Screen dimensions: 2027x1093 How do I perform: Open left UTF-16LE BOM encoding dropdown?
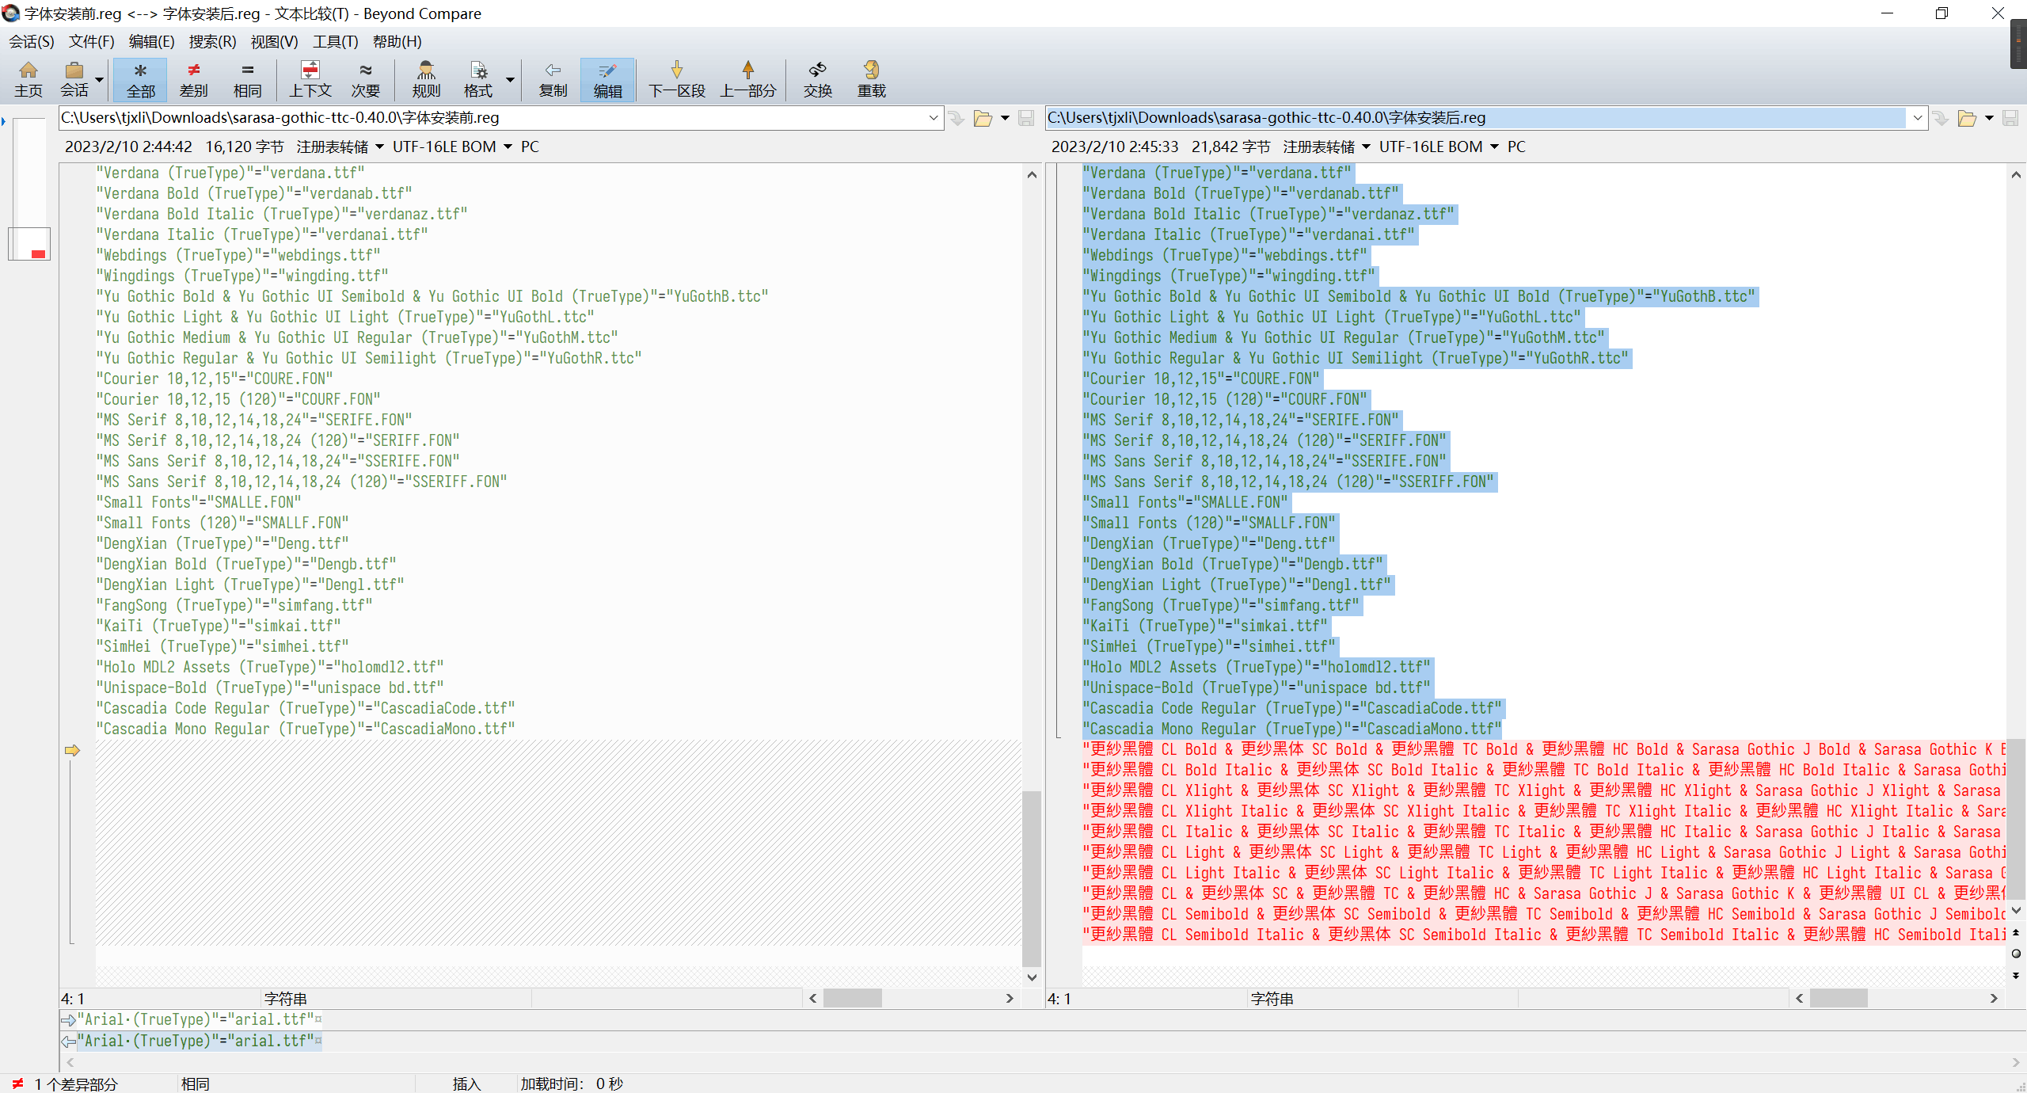[x=508, y=147]
